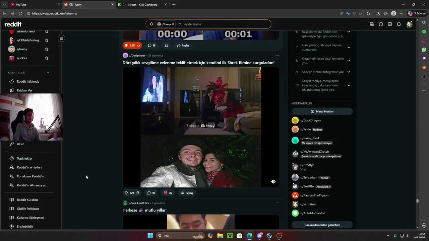Open browser extensions icon

[369, 13]
